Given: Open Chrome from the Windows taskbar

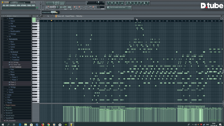Looking at the screenshot, I should pos(48,125).
